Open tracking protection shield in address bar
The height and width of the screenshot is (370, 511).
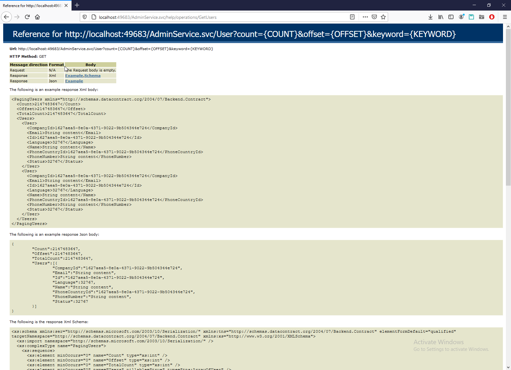(85, 17)
